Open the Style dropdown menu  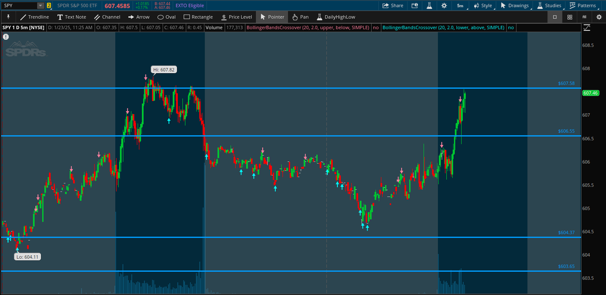(482, 6)
